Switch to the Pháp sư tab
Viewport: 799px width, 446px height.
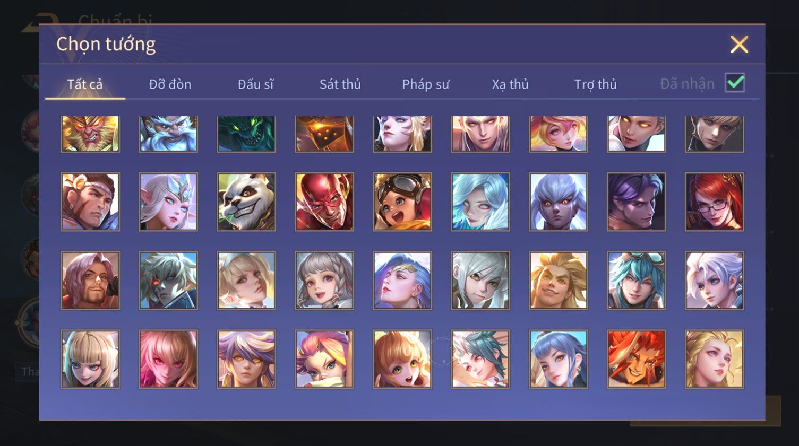point(425,84)
